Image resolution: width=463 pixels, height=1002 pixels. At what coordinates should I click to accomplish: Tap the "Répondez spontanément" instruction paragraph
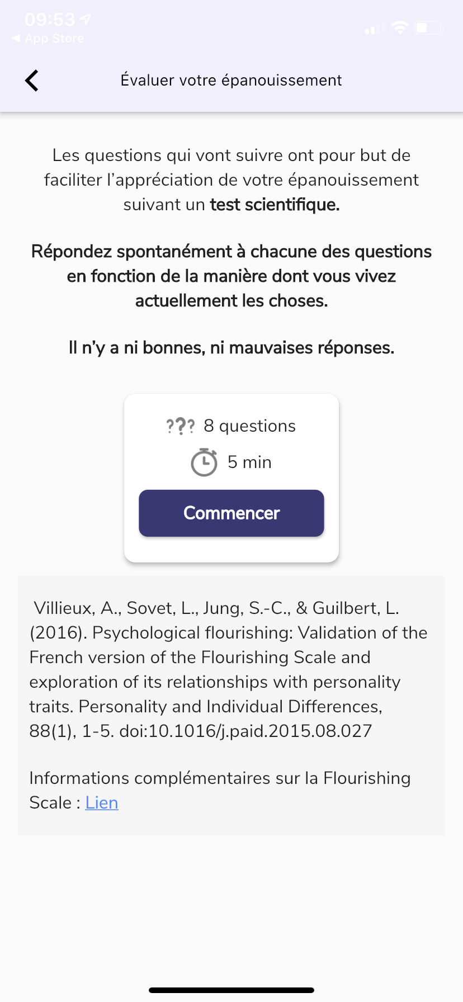232,276
